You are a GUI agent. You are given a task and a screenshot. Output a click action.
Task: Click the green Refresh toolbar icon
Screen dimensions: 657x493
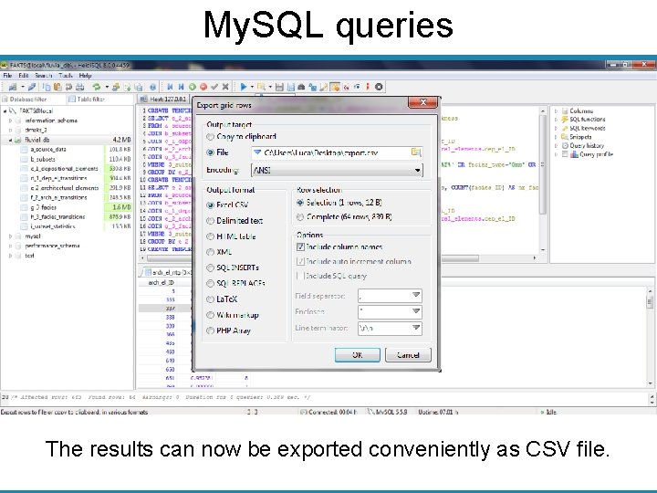97,87
